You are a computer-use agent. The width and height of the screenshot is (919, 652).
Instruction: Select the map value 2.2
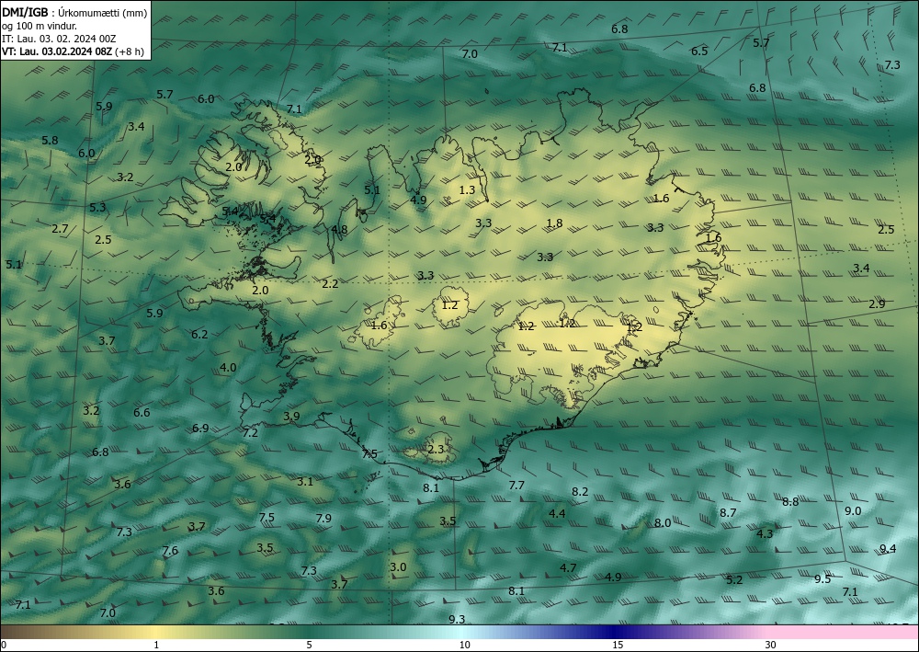330,284
